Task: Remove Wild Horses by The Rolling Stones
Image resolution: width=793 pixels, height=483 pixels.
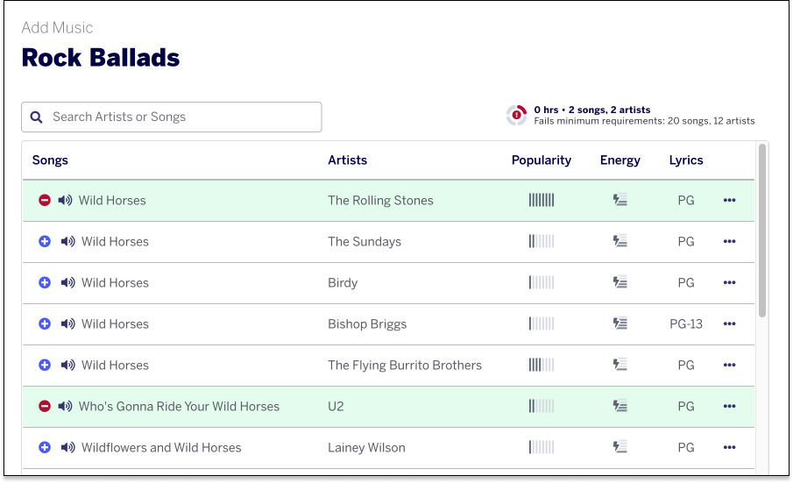Action: tap(45, 200)
